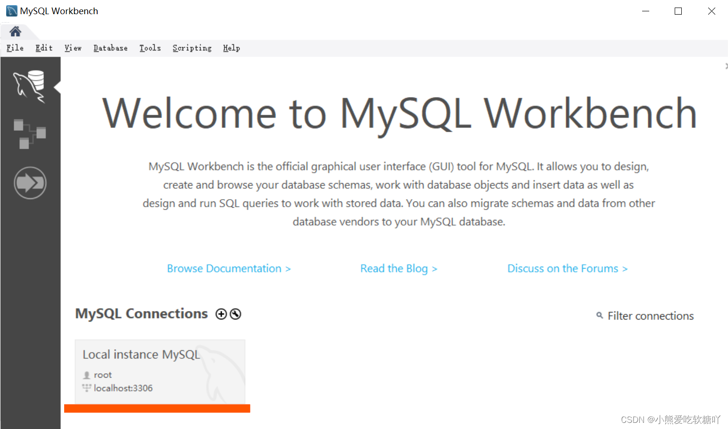Open the Models view sidebar icon
Viewport: 728px width, 429px height.
coord(30,134)
